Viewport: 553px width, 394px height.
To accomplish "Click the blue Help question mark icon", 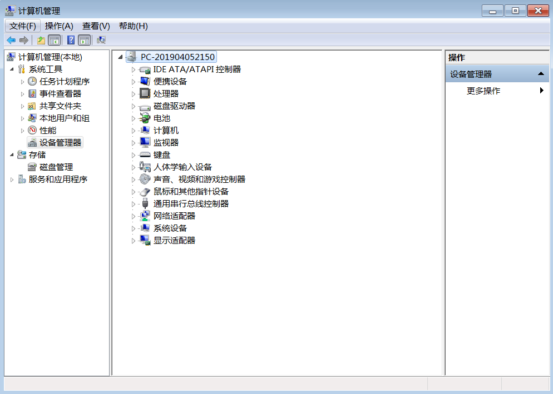I will pyautogui.click(x=71, y=40).
